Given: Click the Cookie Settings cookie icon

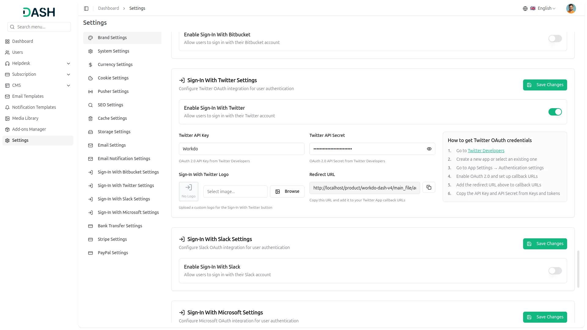Looking at the screenshot, I should (90, 78).
